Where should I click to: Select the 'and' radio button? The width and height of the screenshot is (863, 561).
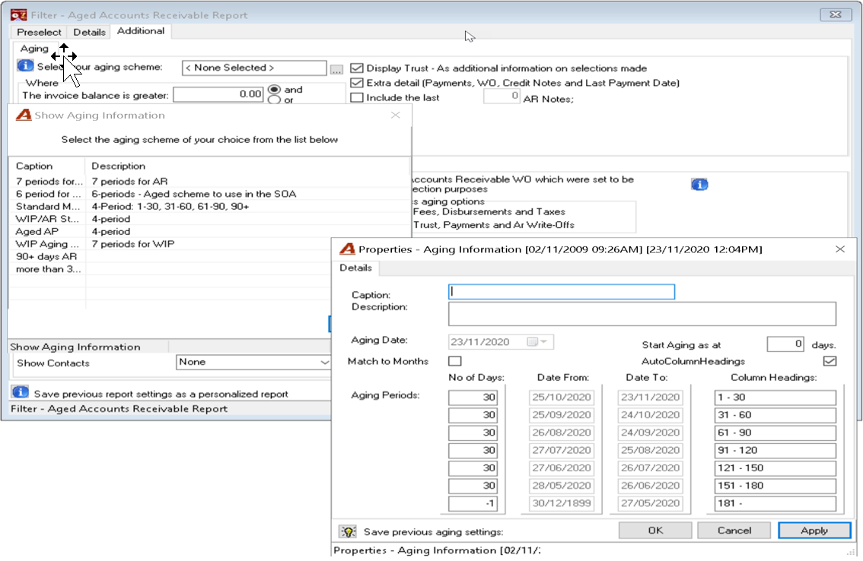coord(274,90)
